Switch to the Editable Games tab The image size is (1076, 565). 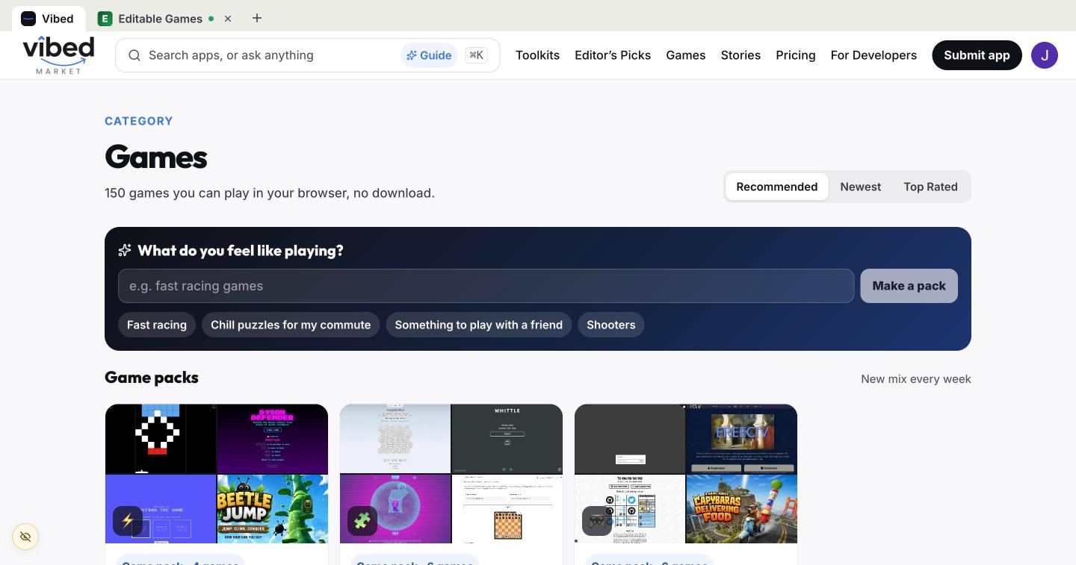(x=159, y=19)
